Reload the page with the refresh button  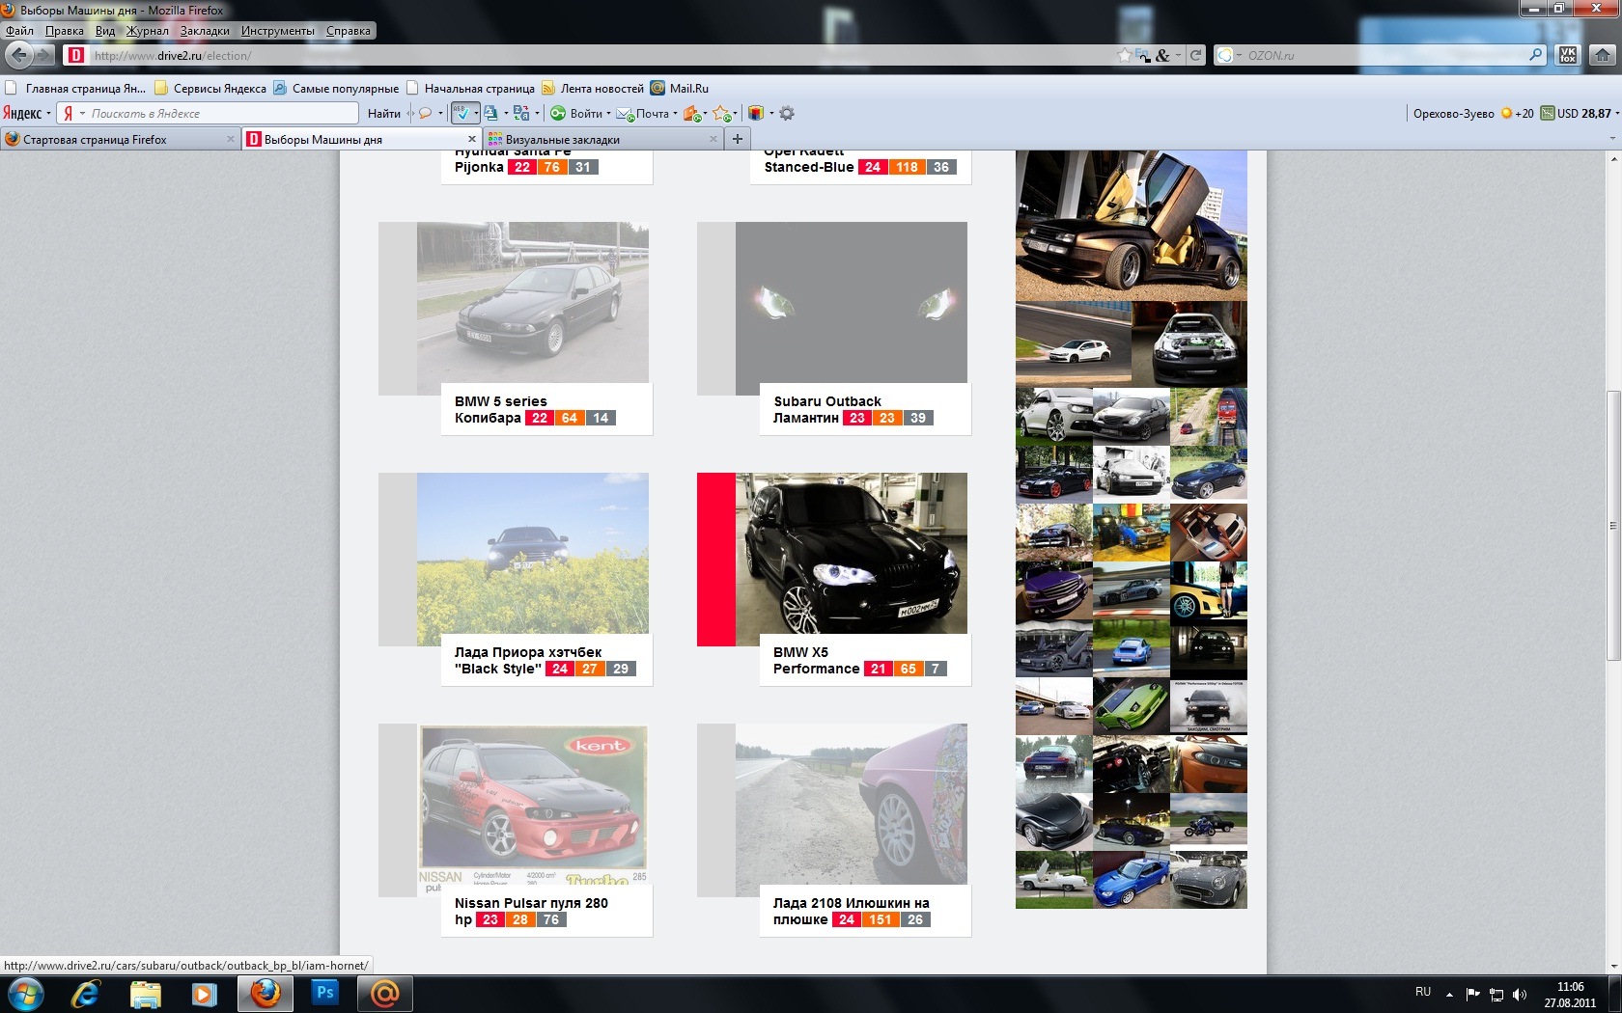tap(1196, 55)
